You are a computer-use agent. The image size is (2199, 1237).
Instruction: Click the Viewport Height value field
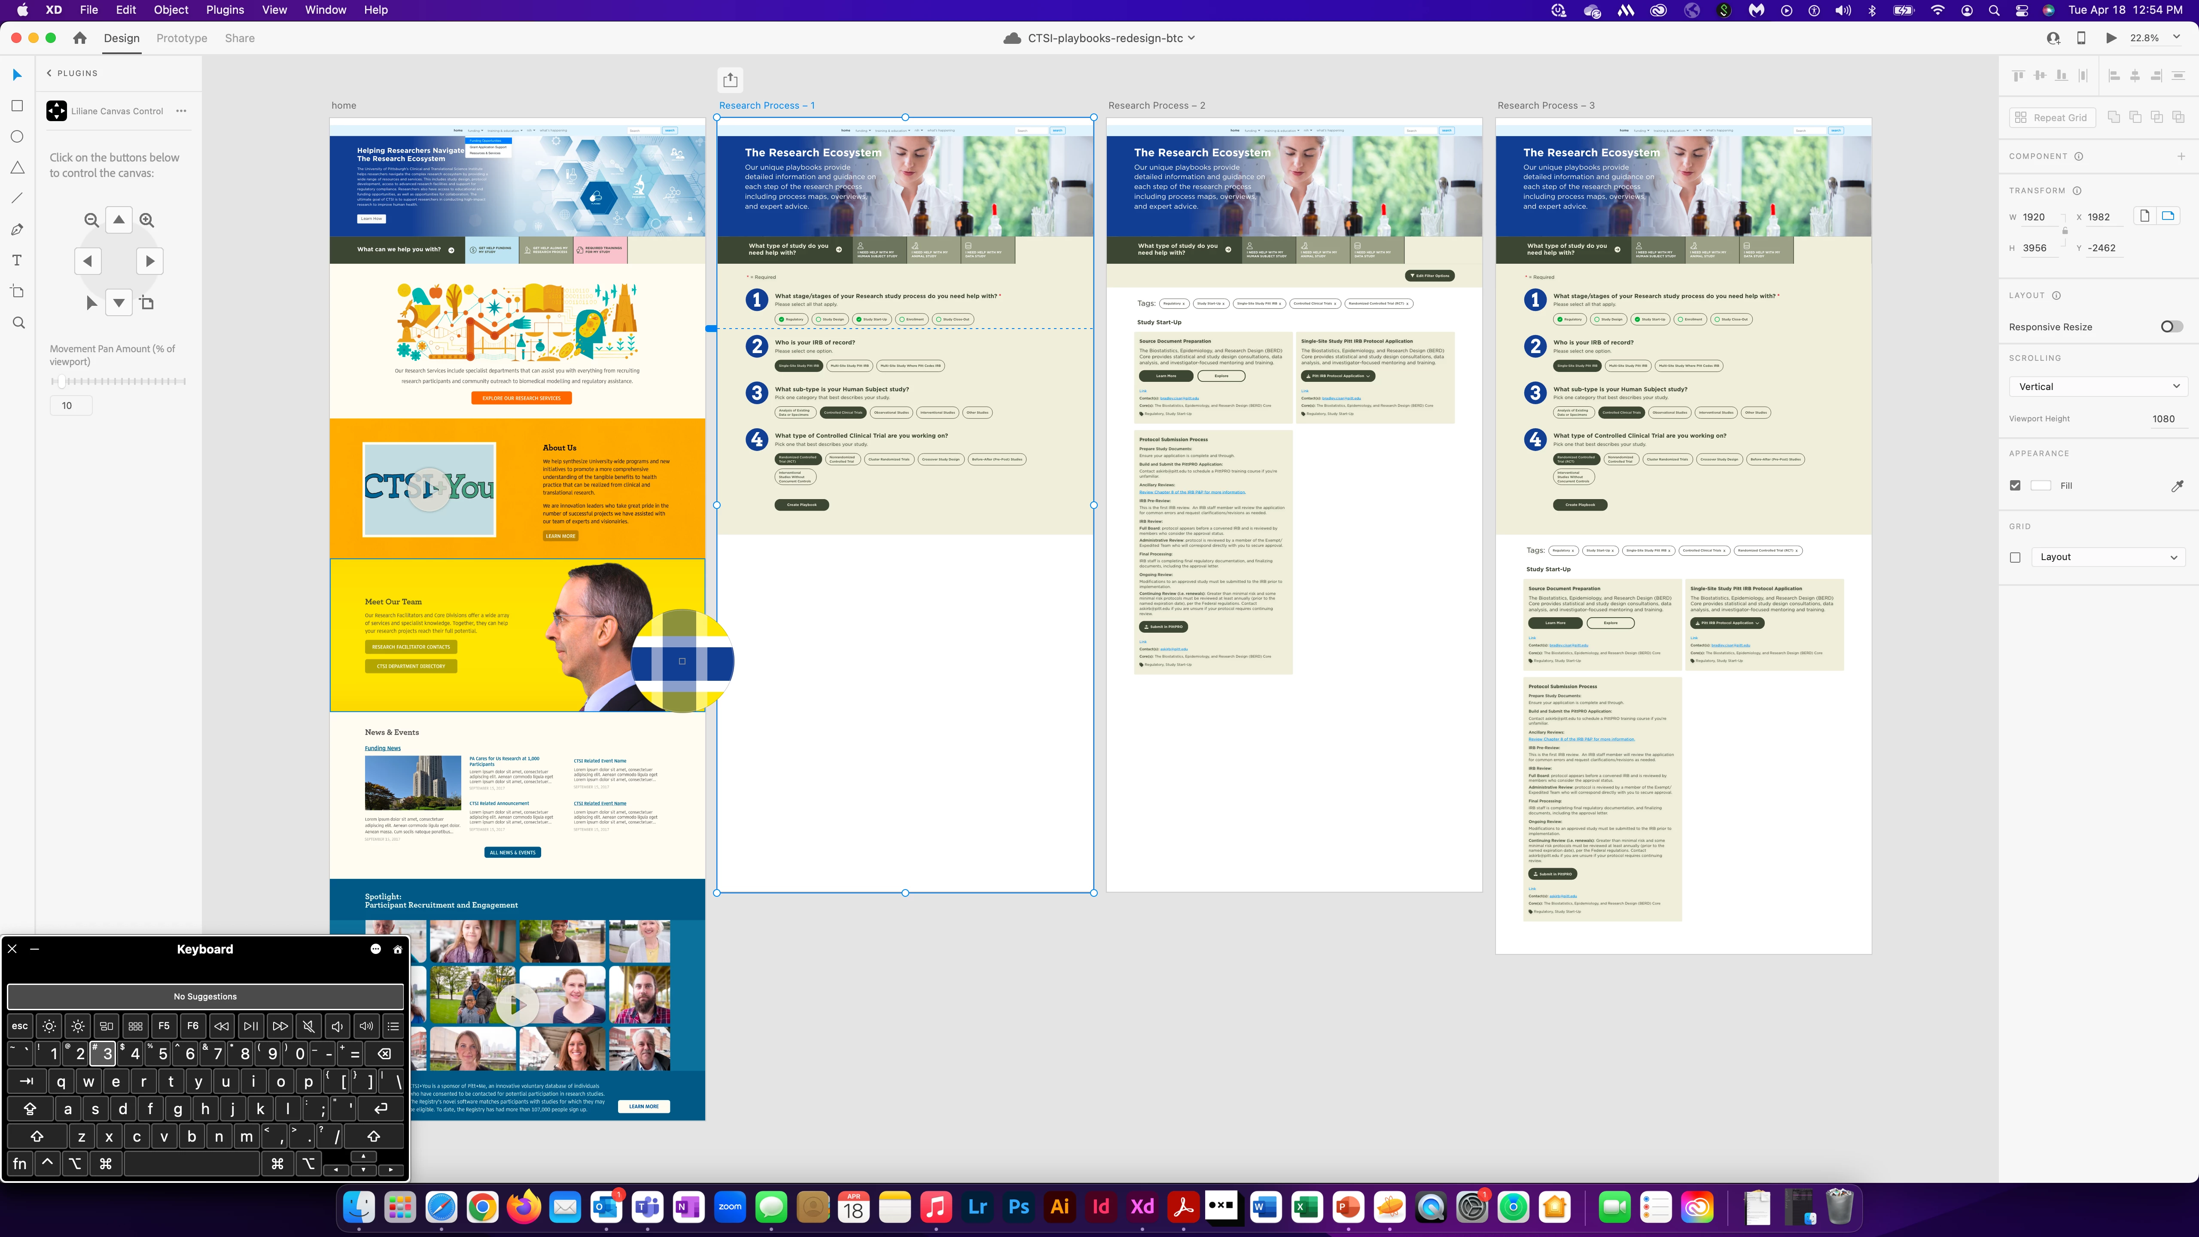[2162, 419]
